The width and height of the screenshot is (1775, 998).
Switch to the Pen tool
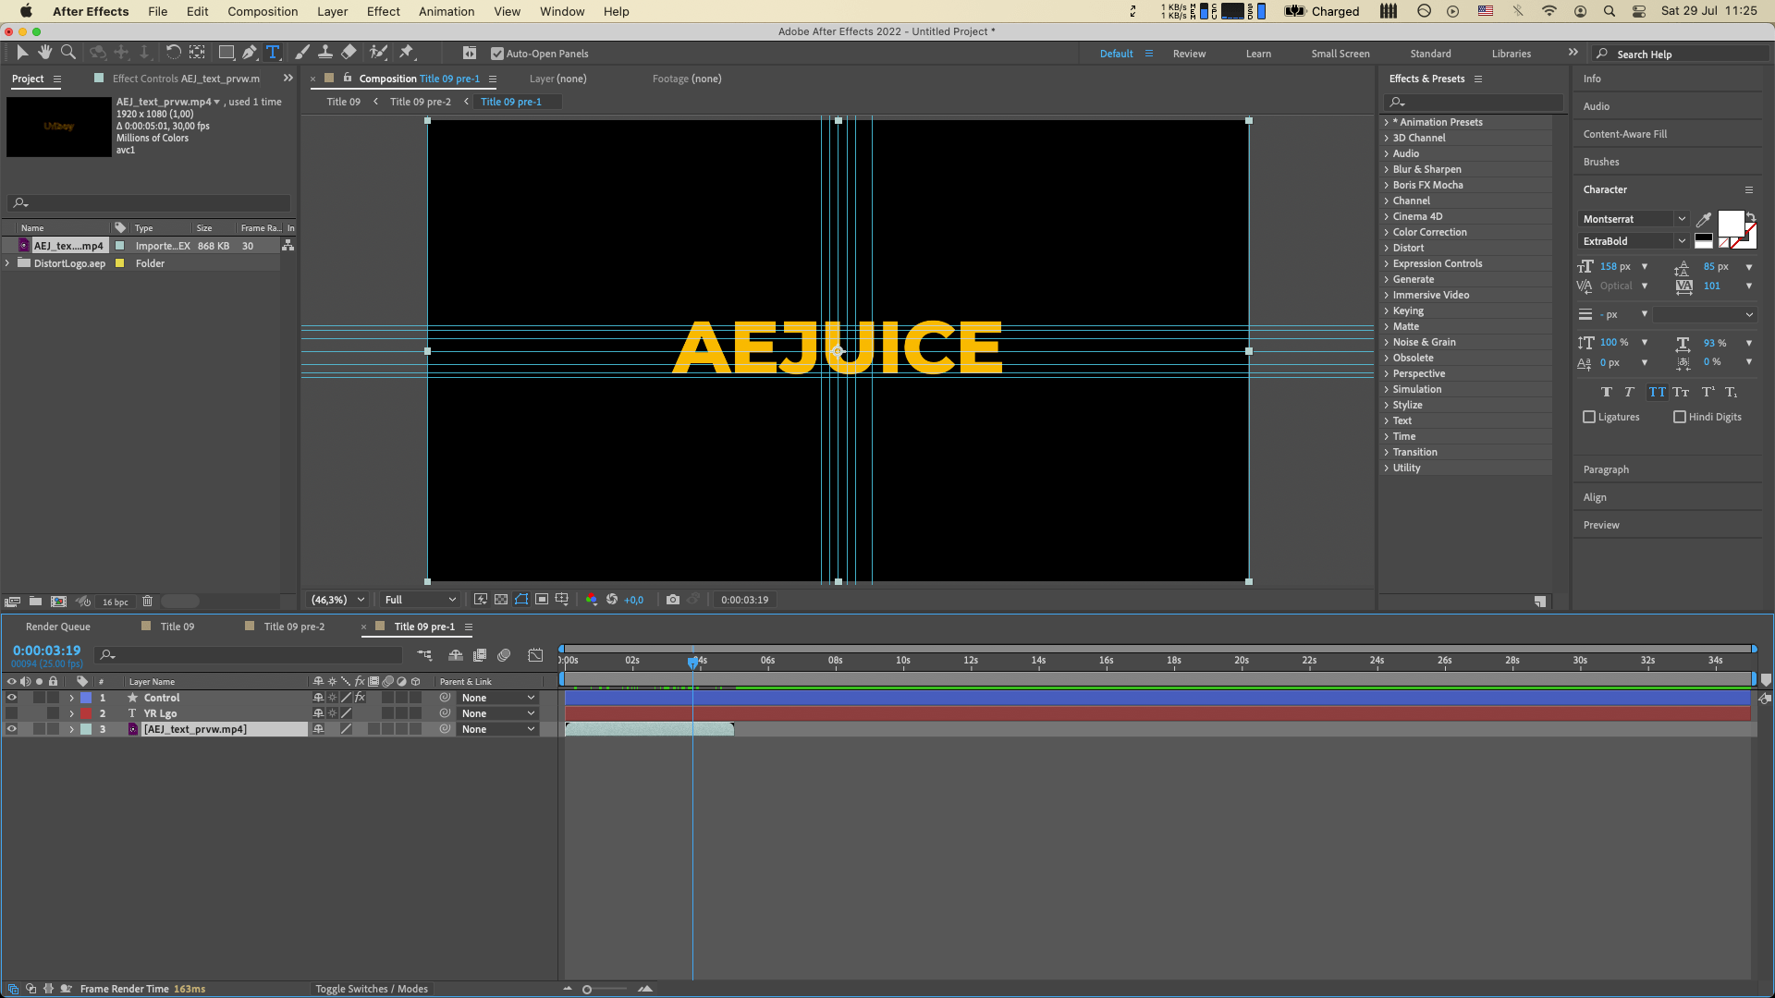250,53
